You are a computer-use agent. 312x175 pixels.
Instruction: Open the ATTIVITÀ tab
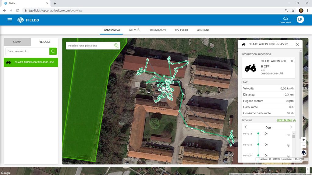134,30
